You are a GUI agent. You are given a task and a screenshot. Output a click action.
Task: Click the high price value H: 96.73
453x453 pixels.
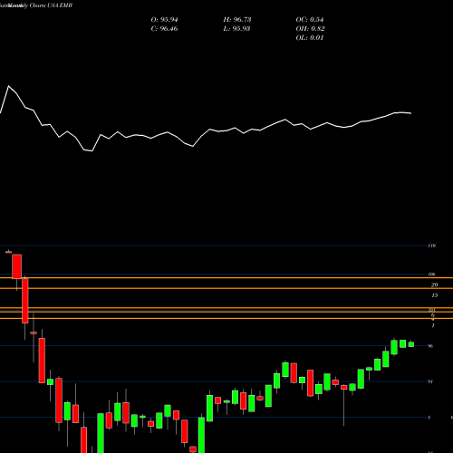pos(237,20)
